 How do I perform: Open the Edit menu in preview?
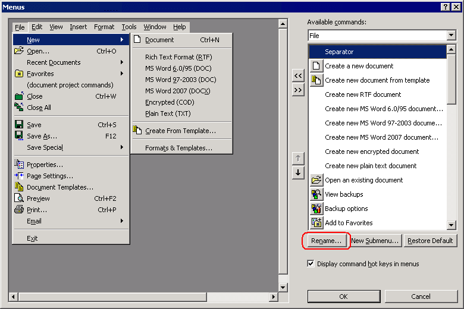tap(37, 27)
